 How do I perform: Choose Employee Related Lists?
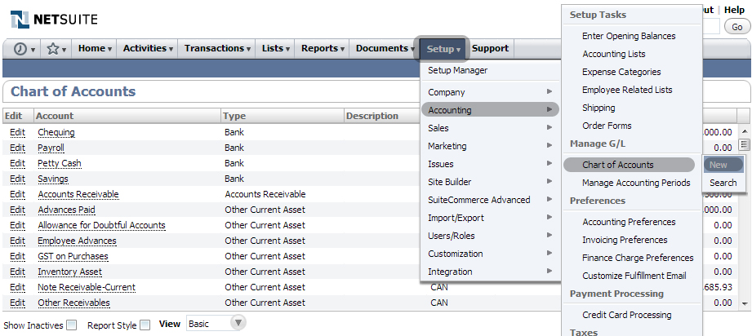(627, 90)
